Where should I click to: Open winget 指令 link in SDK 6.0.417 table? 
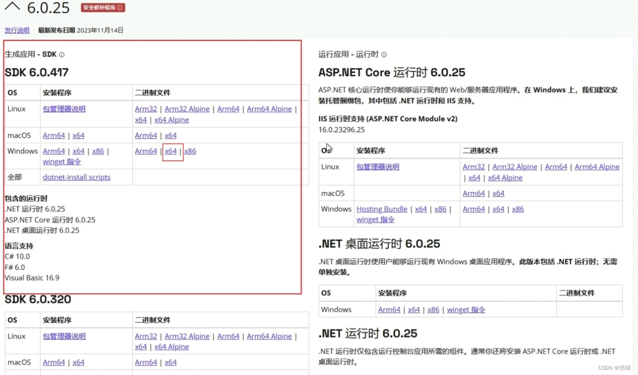pos(62,162)
